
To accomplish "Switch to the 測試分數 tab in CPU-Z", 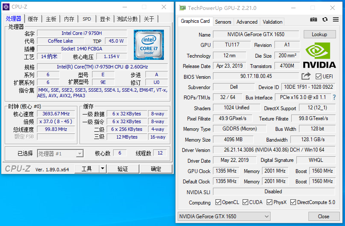I will (x=127, y=19).
